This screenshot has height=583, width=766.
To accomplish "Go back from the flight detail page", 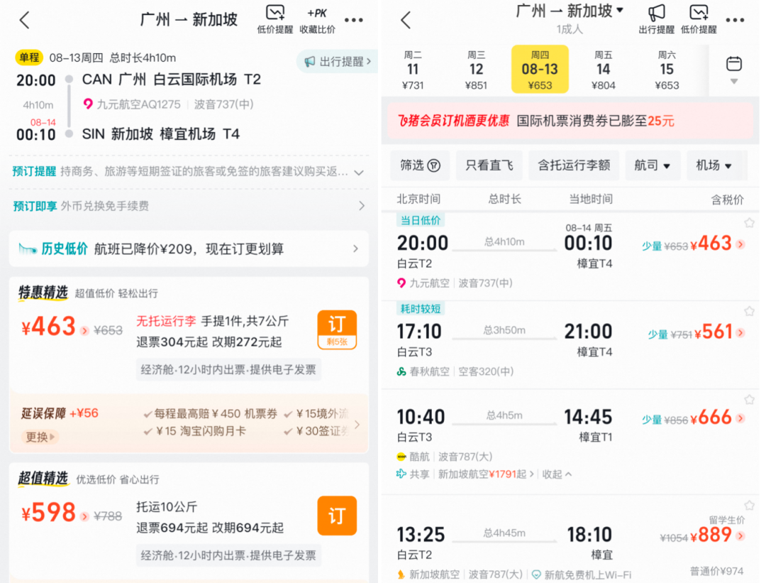I will (24, 20).
